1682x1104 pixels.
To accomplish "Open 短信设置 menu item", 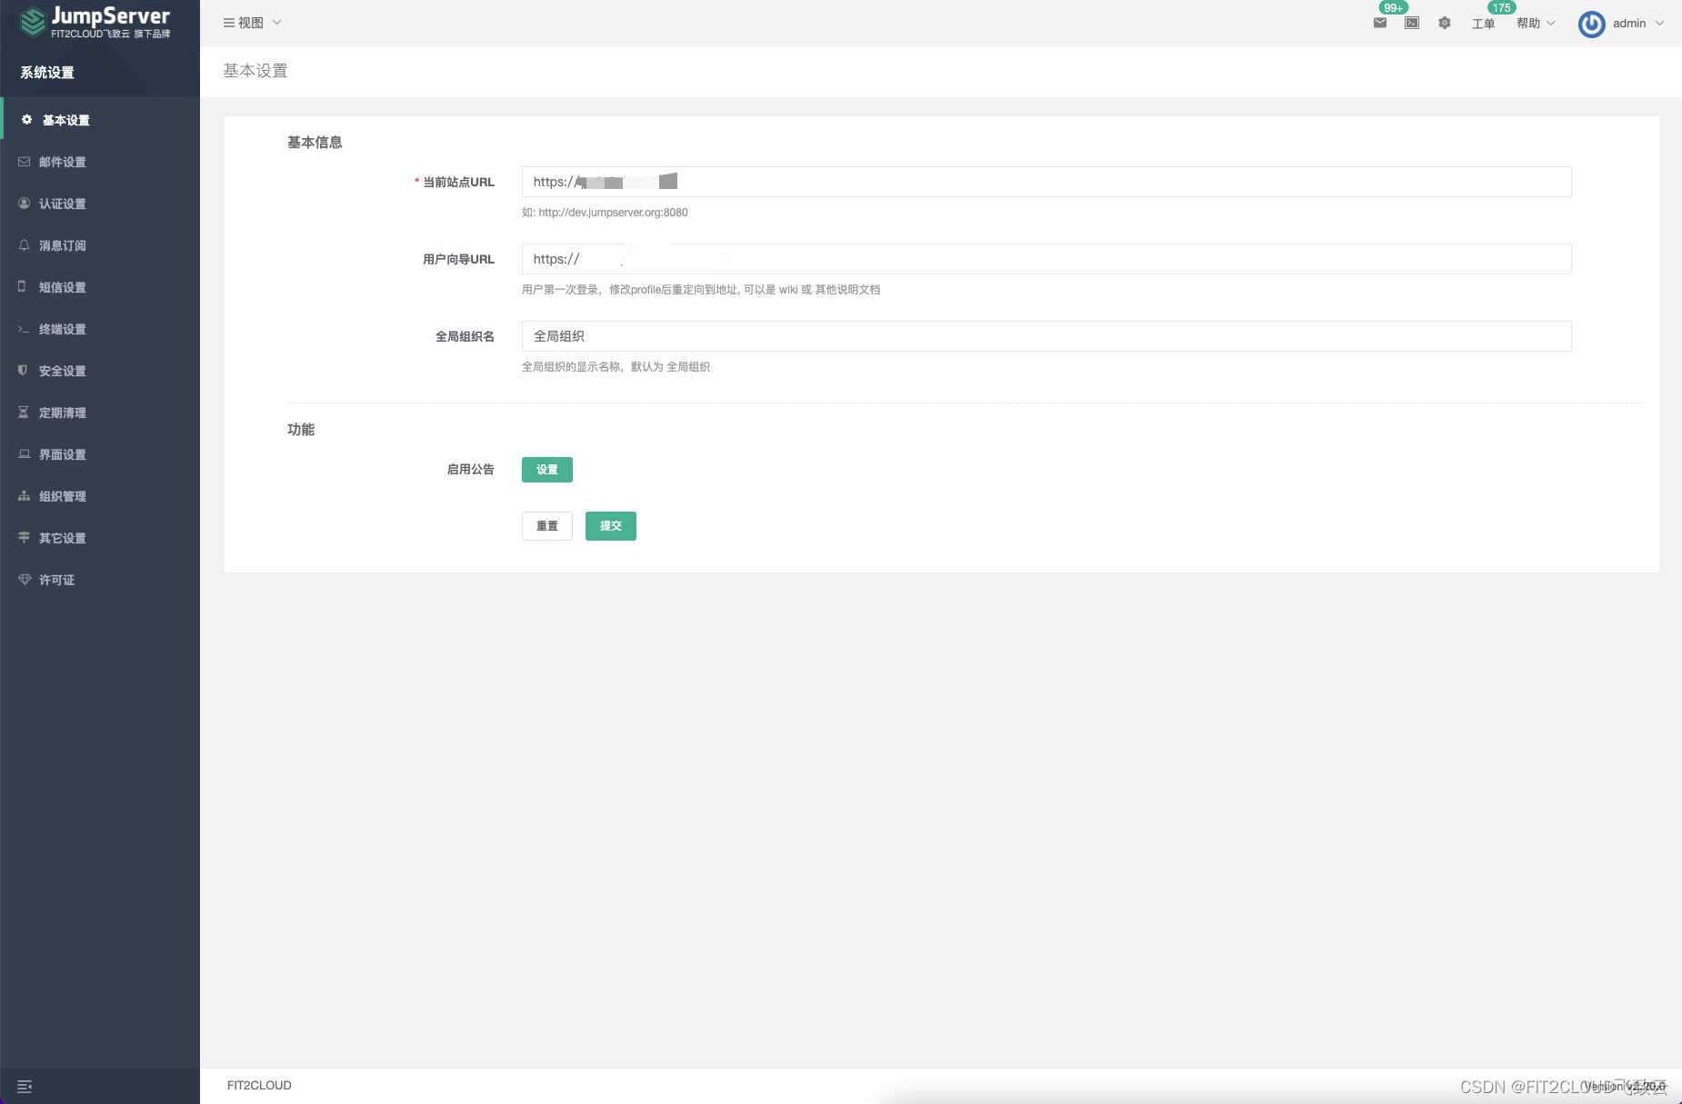I will coord(100,287).
